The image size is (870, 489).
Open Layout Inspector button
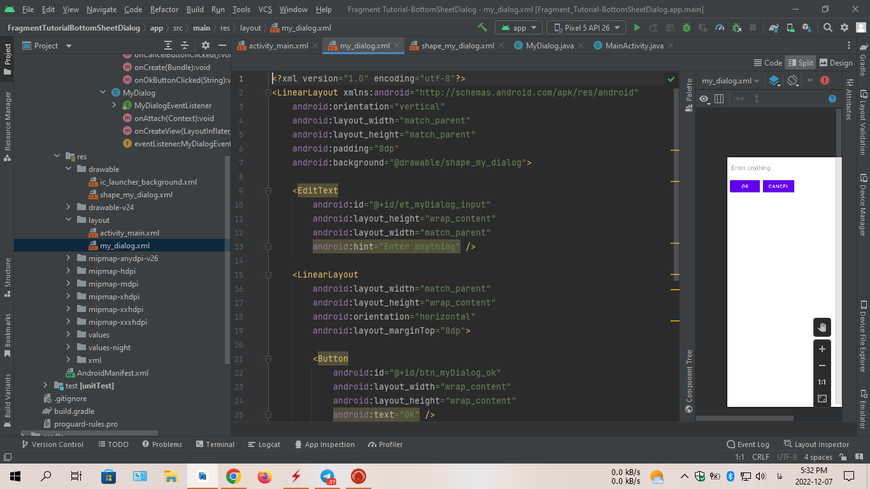click(x=816, y=444)
